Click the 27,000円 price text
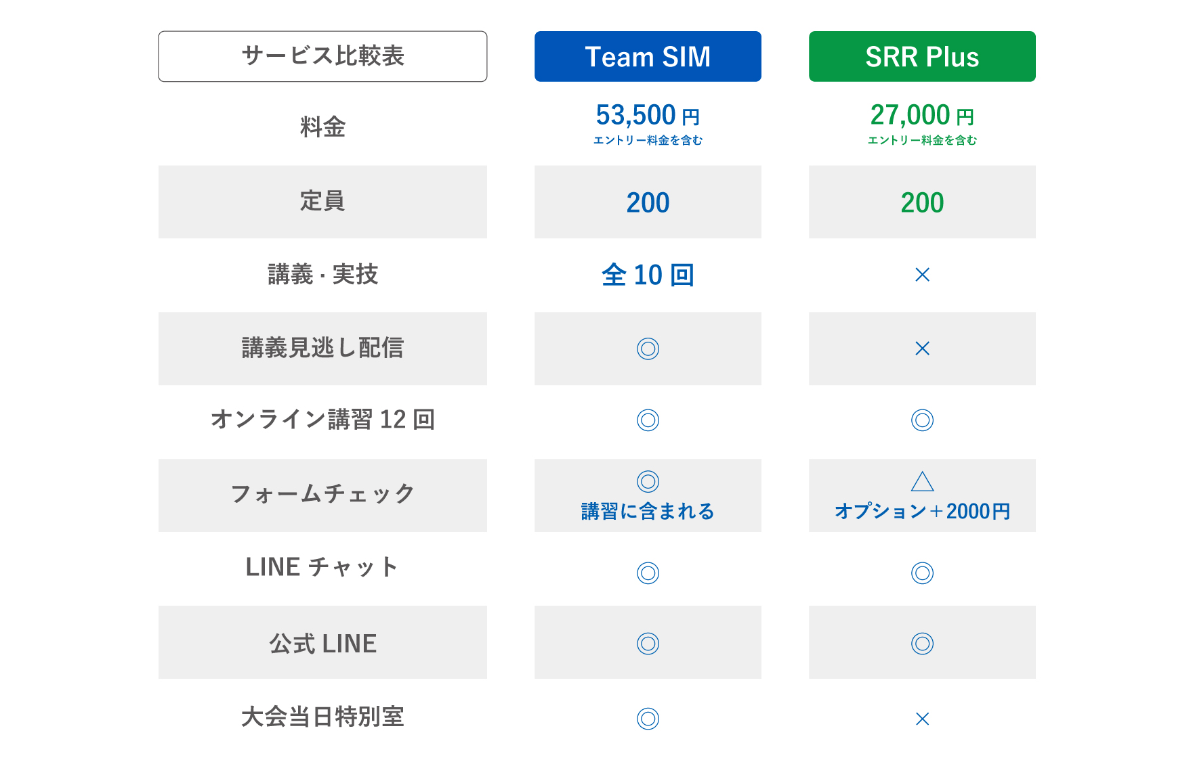Screen dimensions: 1193x783 pos(922,116)
